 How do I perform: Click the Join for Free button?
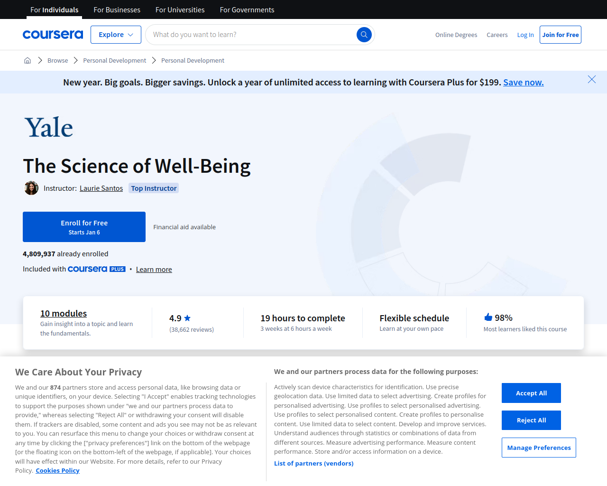pyautogui.click(x=561, y=35)
